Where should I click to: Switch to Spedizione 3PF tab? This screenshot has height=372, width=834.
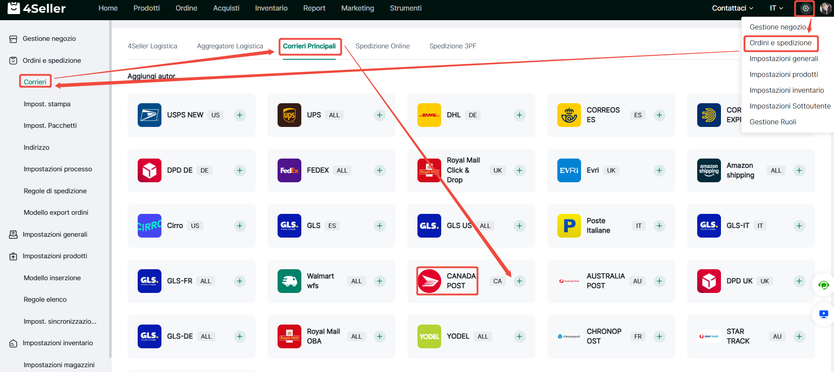click(x=453, y=46)
